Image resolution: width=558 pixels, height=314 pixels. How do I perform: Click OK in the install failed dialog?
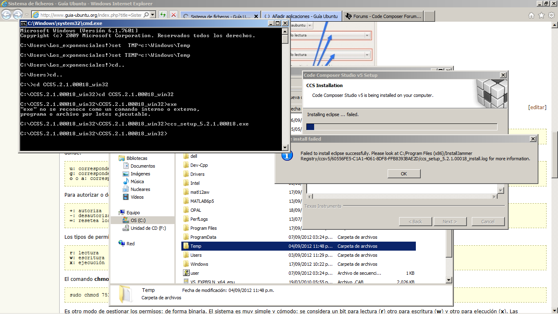click(x=404, y=174)
